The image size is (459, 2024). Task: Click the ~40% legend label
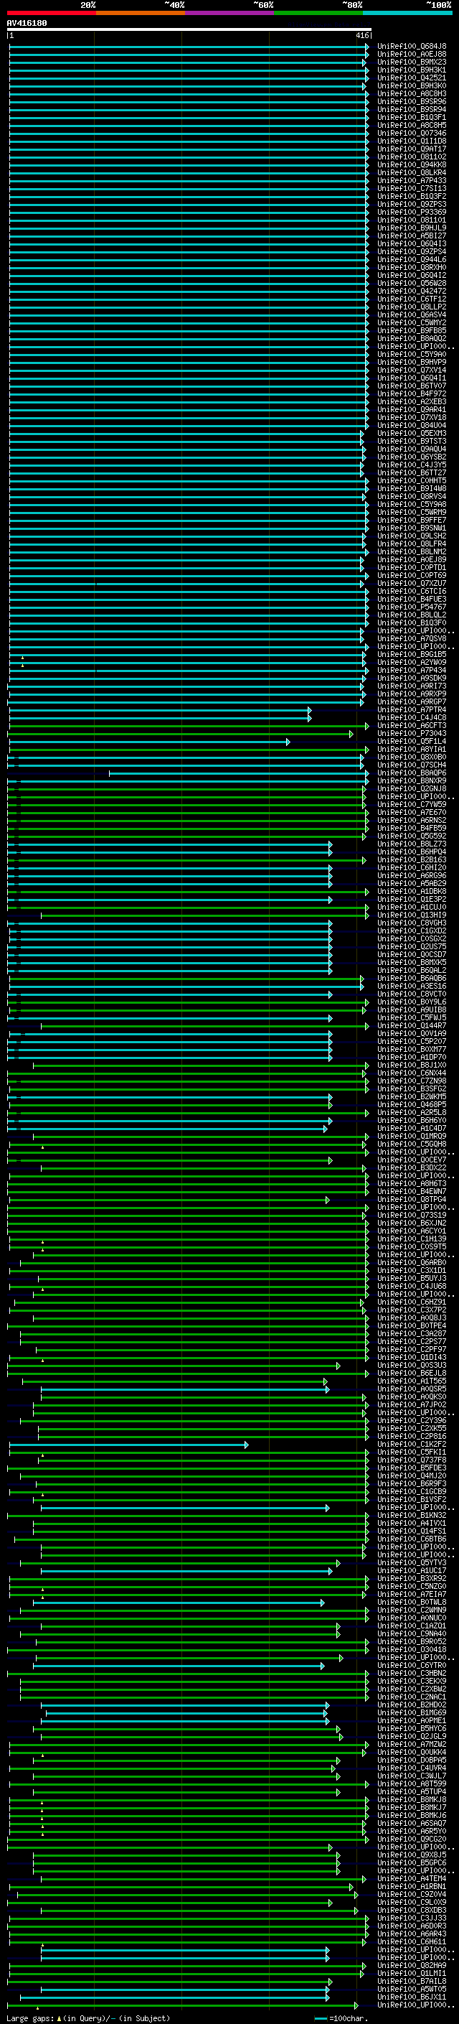[174, 5]
